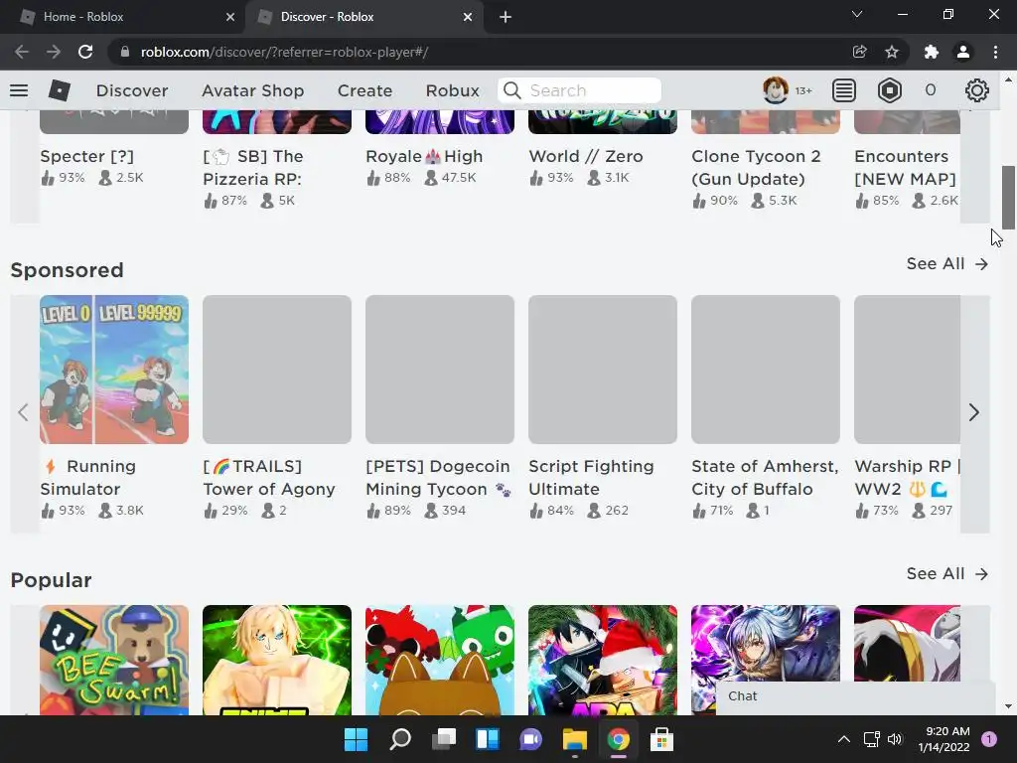This screenshot has width=1017, height=763.
Task: Open State of Amherst game title
Action: click(765, 478)
